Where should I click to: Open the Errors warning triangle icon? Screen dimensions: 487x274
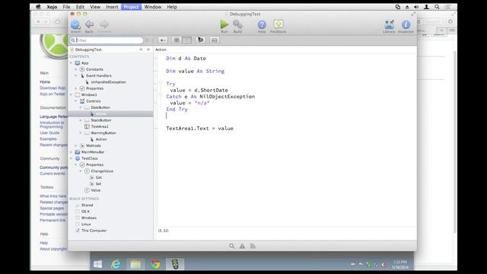242,246
